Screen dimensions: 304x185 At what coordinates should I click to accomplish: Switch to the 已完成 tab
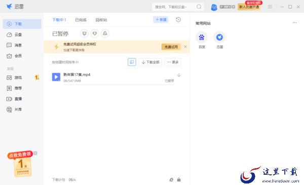coord(81,20)
